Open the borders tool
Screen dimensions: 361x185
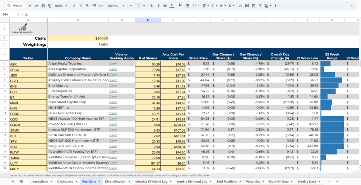pos(187,6)
